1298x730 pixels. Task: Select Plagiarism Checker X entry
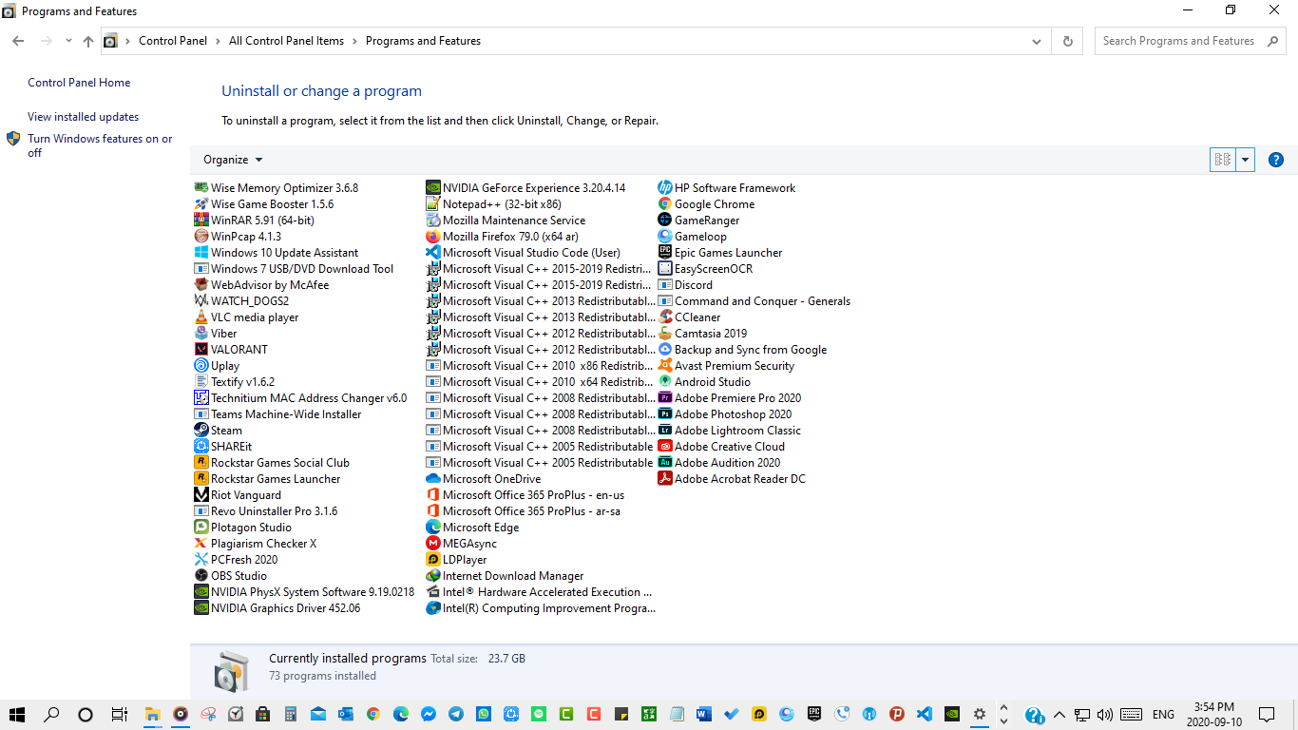pyautogui.click(x=256, y=544)
